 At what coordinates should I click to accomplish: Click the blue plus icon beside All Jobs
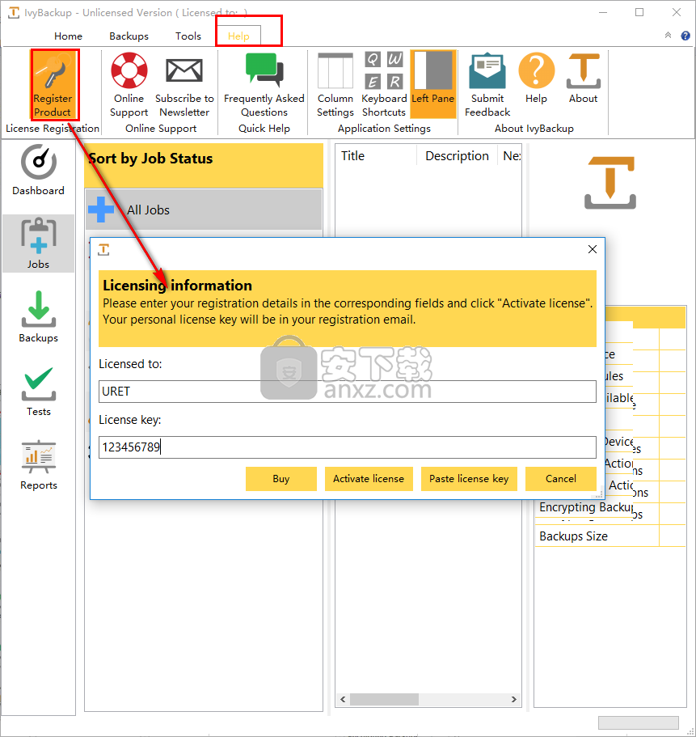pos(101,210)
